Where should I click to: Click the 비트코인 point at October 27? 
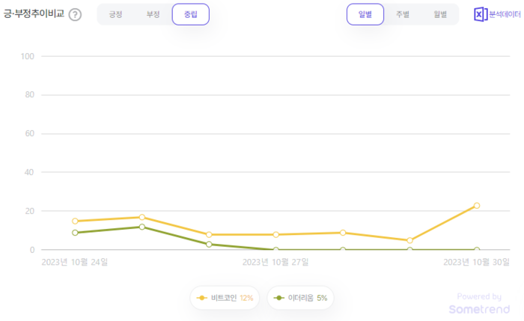tap(275, 234)
